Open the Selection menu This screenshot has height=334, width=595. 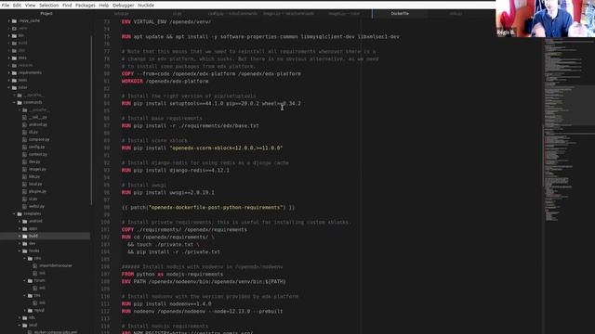click(49, 6)
